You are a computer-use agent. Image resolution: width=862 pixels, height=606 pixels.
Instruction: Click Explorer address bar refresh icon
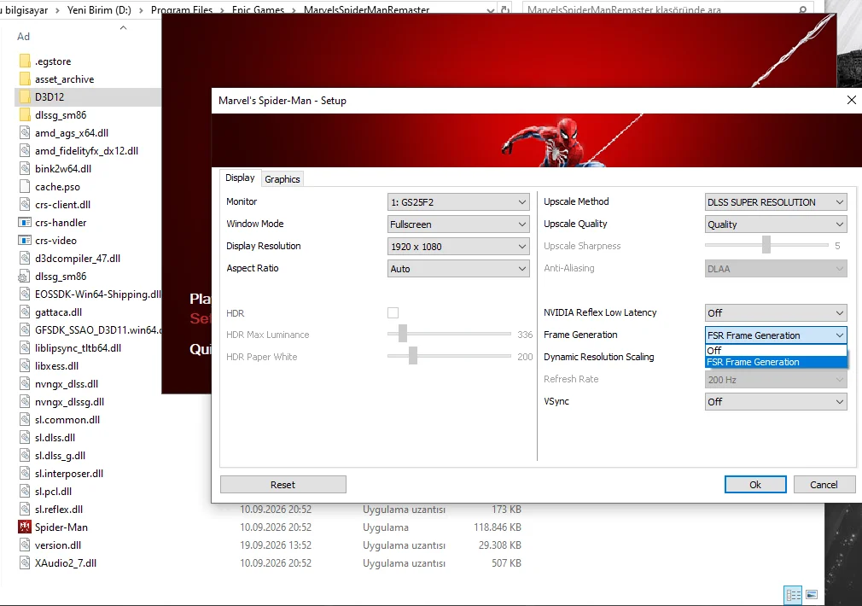tap(504, 9)
